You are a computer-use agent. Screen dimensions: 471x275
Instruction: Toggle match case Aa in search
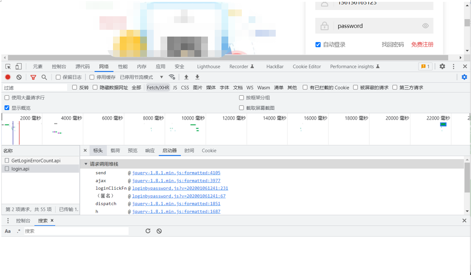click(x=8, y=231)
